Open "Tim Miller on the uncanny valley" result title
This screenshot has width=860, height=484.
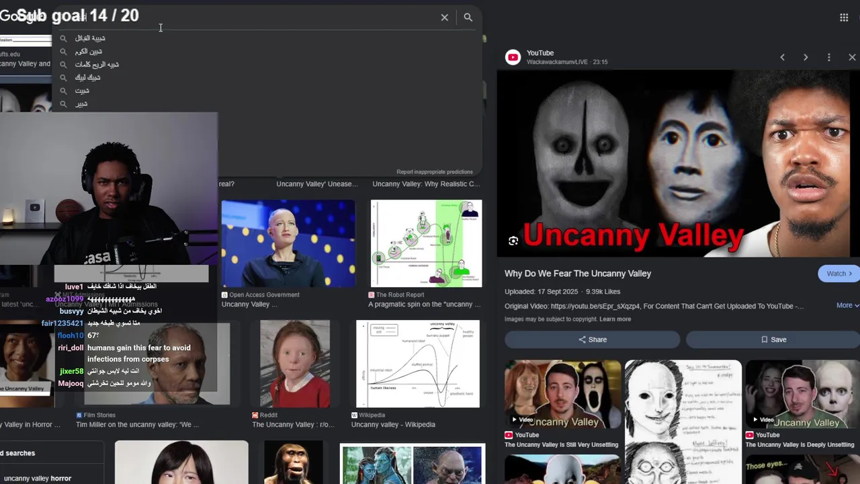137,425
